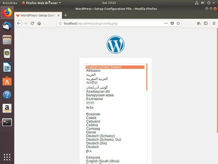This screenshot has width=218, height=164.
Task: Toggle the Firefox sidebars icon
Action: pyautogui.click(x=205, y=23)
